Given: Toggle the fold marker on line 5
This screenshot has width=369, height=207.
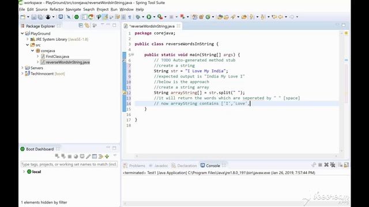Looking at the screenshot, I should click(x=133, y=55).
